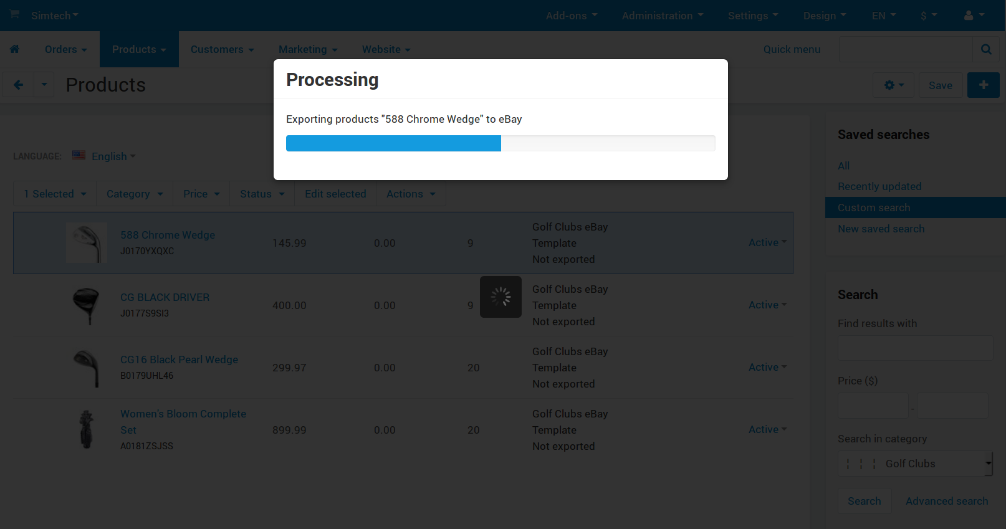Click the back arrow button

click(x=18, y=85)
